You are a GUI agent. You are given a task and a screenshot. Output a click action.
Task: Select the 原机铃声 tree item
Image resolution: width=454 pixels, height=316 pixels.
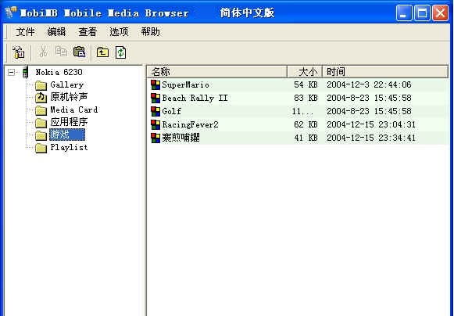69,97
